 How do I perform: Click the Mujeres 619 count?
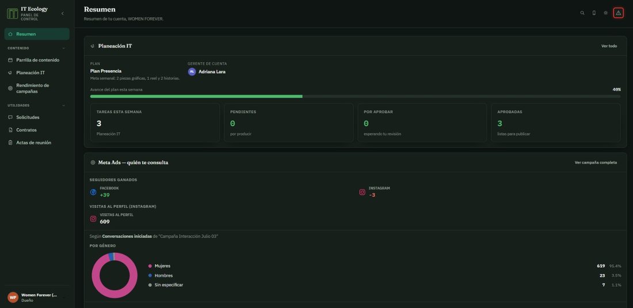[601, 266]
